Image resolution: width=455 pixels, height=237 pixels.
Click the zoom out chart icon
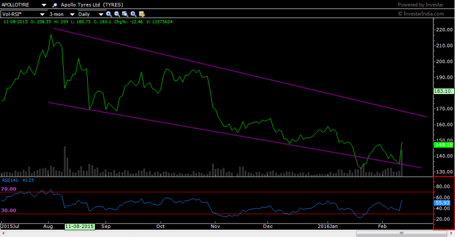117,14
